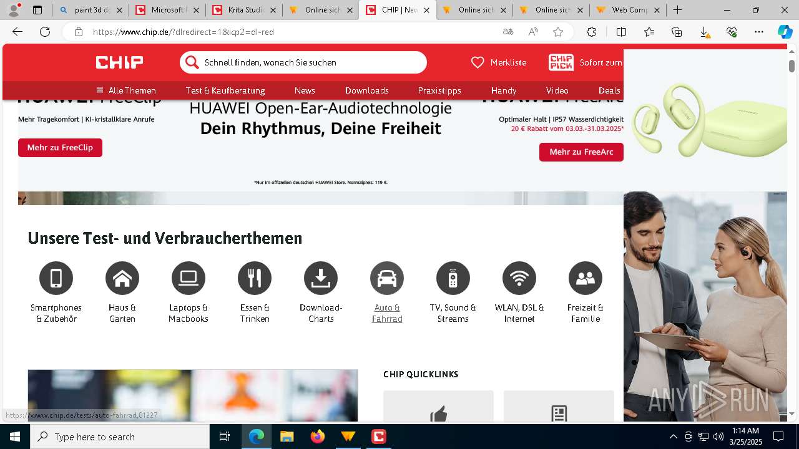Open Downloads menu item
The width and height of the screenshot is (799, 449).
[x=367, y=90]
